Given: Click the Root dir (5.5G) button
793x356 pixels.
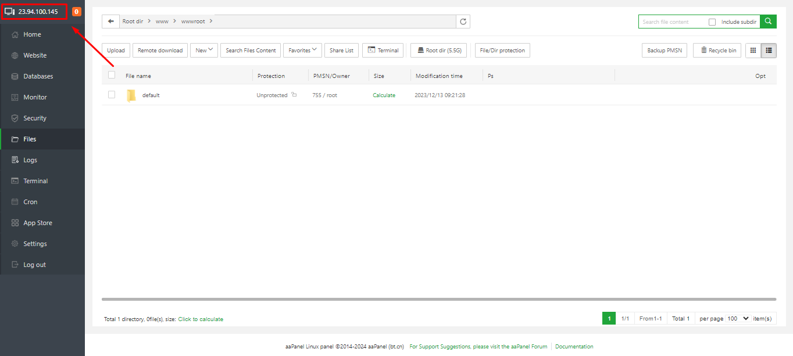Looking at the screenshot, I should (x=438, y=51).
